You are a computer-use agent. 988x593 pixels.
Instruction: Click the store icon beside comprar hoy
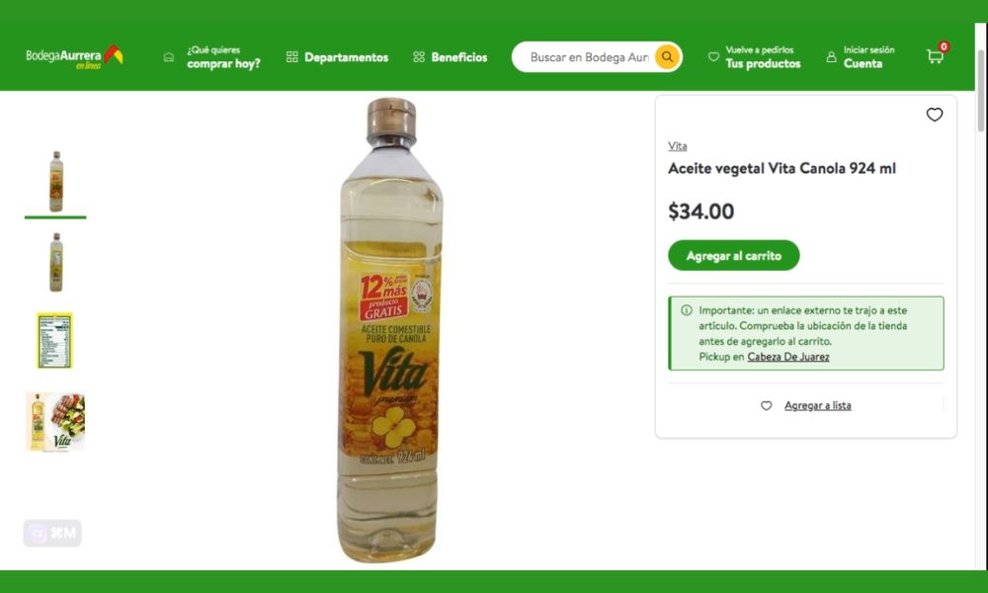coord(169,57)
